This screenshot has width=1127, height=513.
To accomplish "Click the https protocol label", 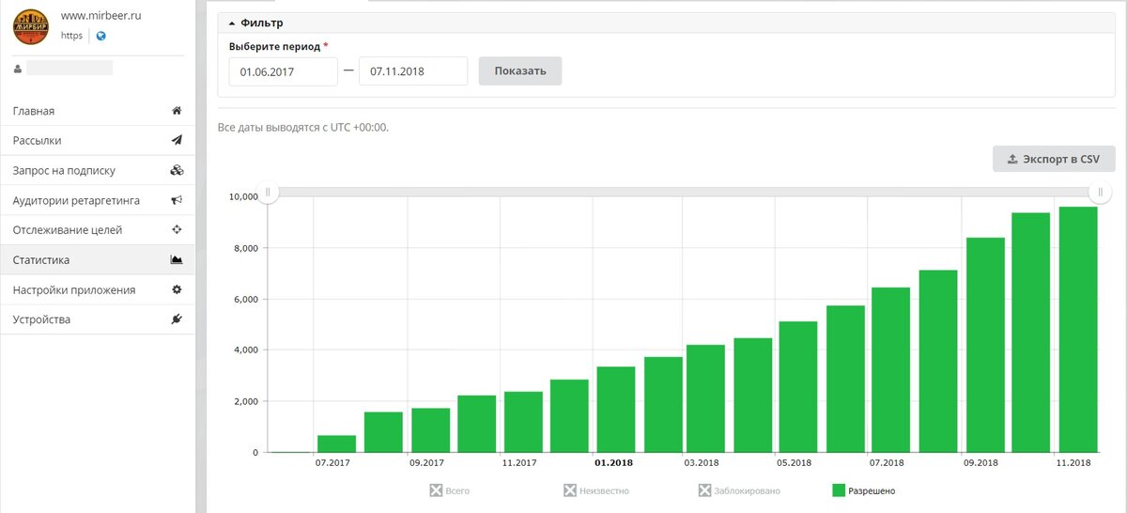I will point(71,36).
